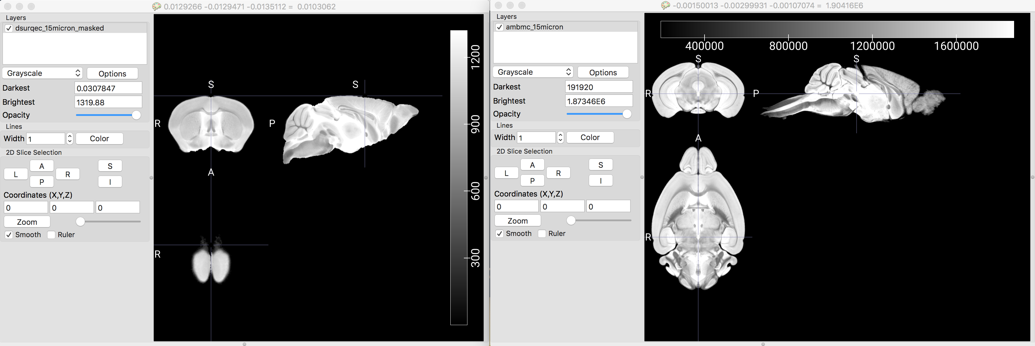The width and height of the screenshot is (1035, 346).
Task: Click the Opacity slider in left window
Action: tap(136, 115)
